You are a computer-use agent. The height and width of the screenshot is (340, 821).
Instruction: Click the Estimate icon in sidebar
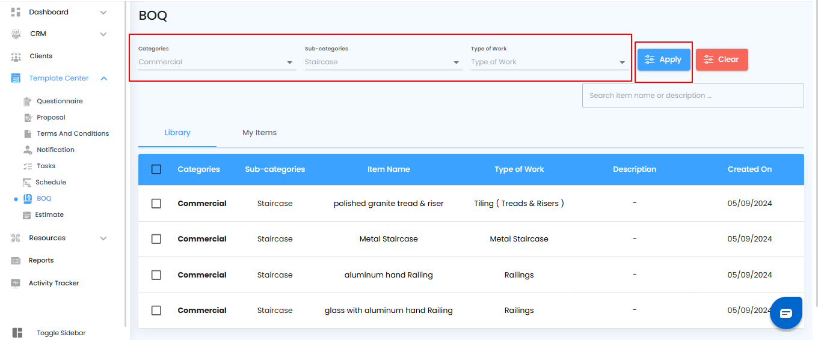[x=27, y=215]
